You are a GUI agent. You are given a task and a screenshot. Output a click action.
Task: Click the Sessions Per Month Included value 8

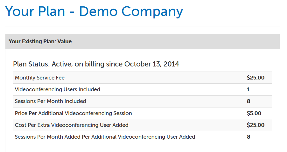(248, 101)
